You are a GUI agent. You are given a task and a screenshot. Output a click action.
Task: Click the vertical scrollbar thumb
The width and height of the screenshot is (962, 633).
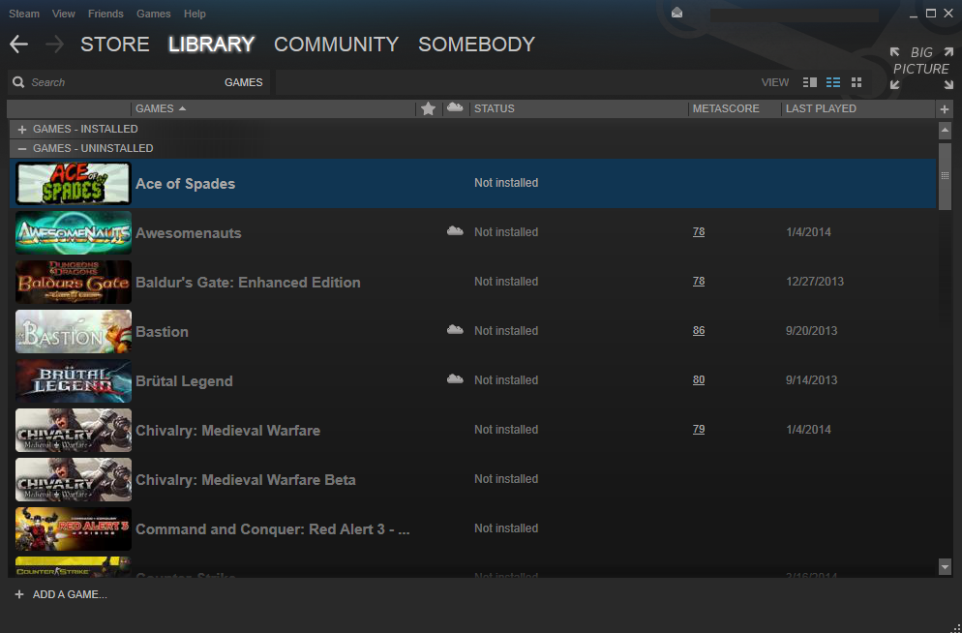(945, 177)
